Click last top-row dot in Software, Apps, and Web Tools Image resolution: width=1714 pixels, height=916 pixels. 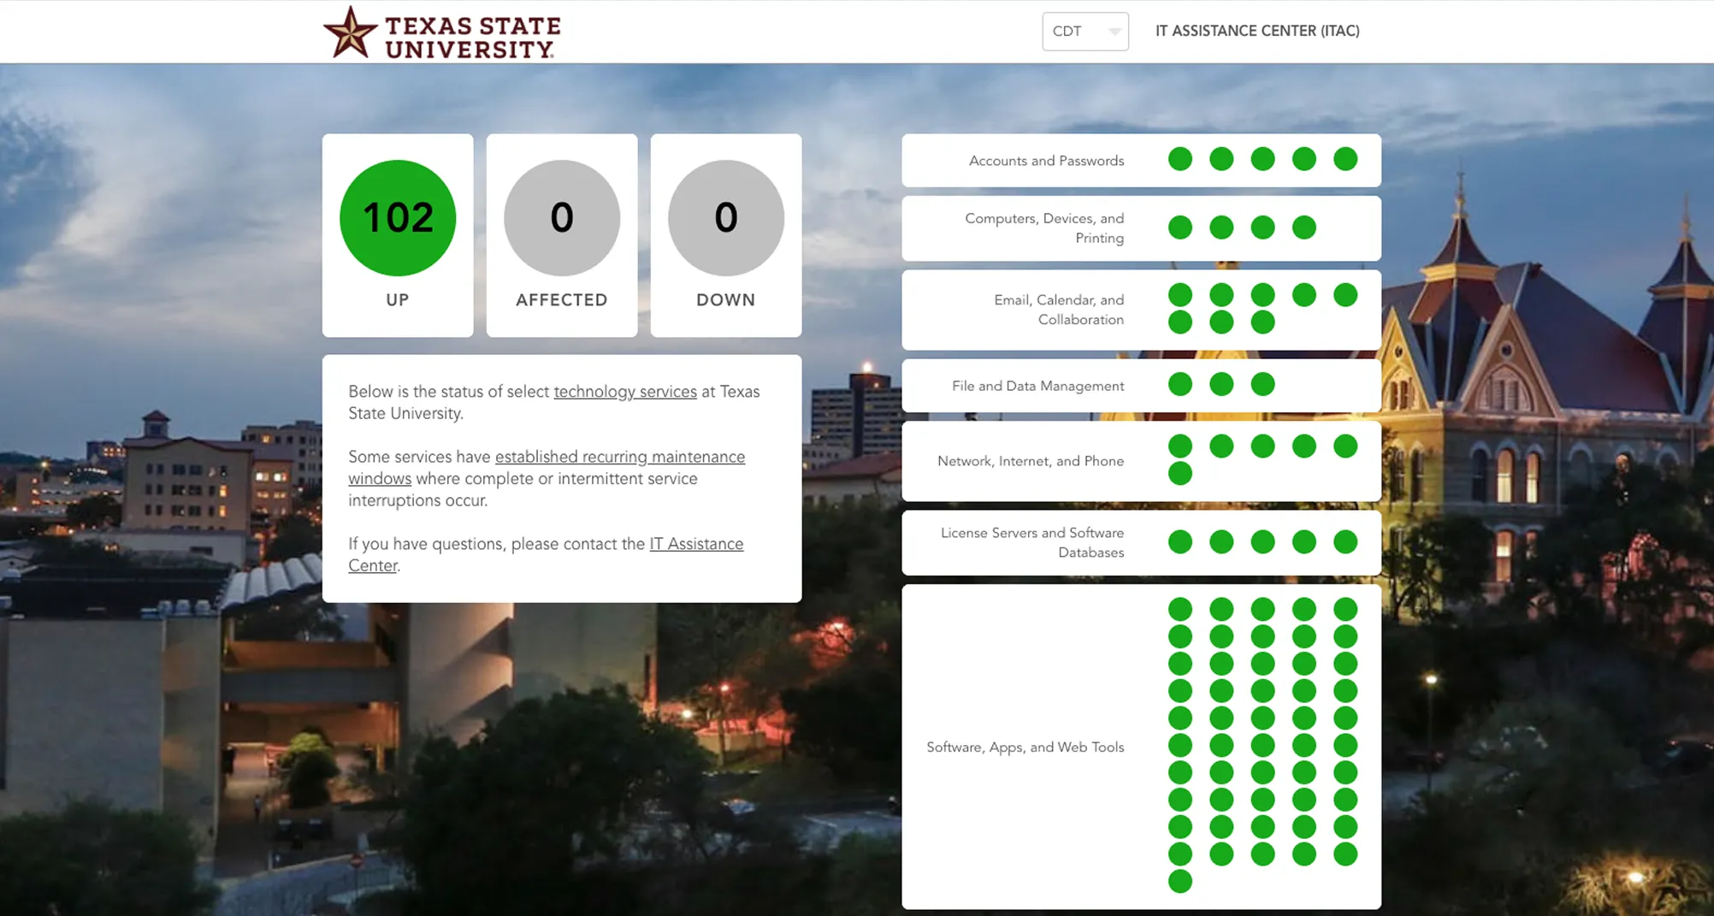coord(1345,610)
